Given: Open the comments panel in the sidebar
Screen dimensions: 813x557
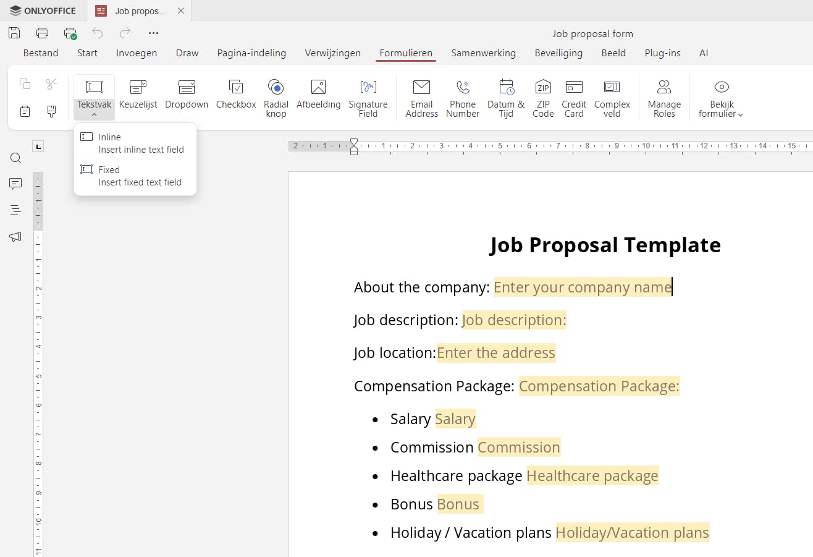Looking at the screenshot, I should (x=15, y=184).
